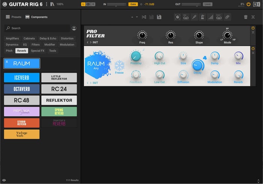Go to next RAUM preset
The height and width of the screenshot is (184, 263).
click(91, 83)
